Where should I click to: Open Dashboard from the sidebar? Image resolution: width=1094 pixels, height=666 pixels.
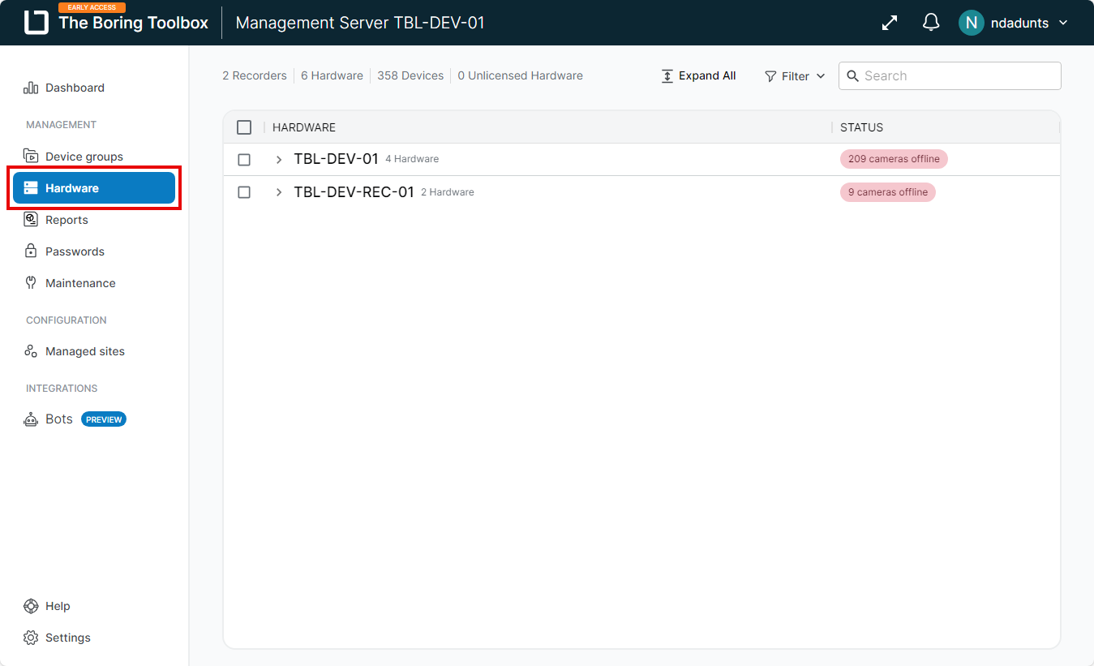[75, 88]
